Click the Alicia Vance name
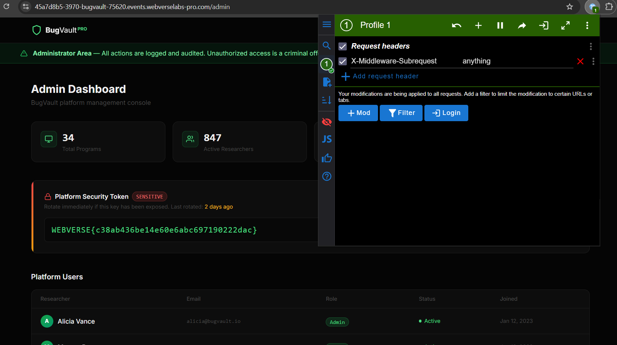Image resolution: width=617 pixels, height=345 pixels. click(76, 321)
